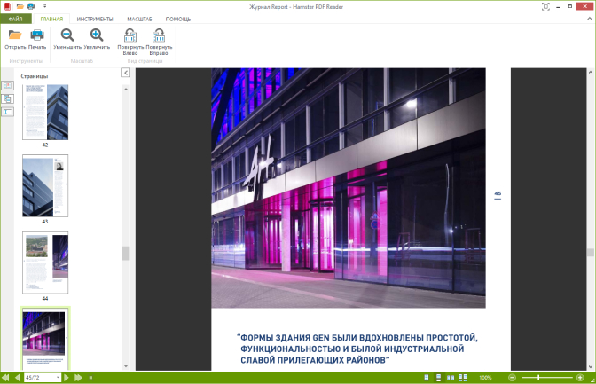
Task: Go to next page arrow
Action: click(67, 378)
